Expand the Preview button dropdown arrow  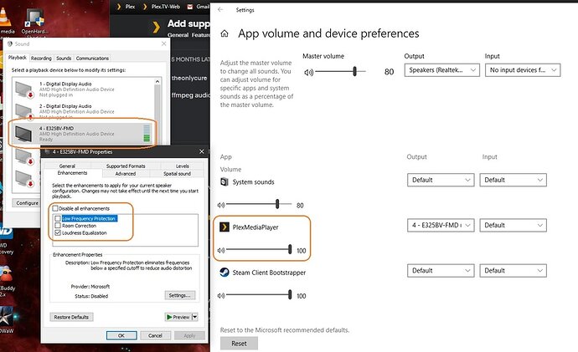(195, 317)
